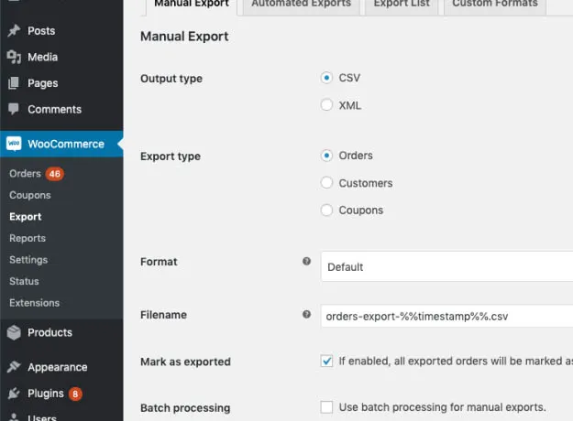Choose Coupons export type
Image resolution: width=573 pixels, height=421 pixels.
326,210
